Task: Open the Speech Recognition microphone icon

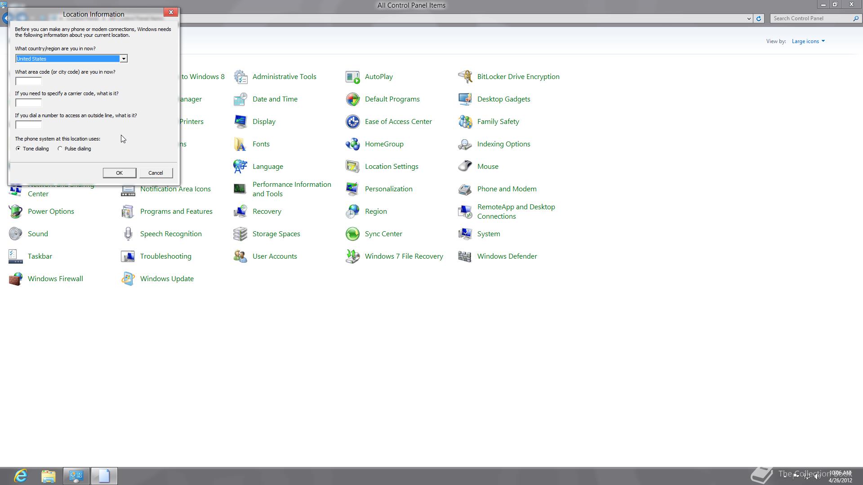Action: (128, 234)
